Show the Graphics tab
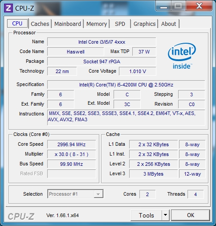This screenshot has height=226, width=216. (144, 24)
